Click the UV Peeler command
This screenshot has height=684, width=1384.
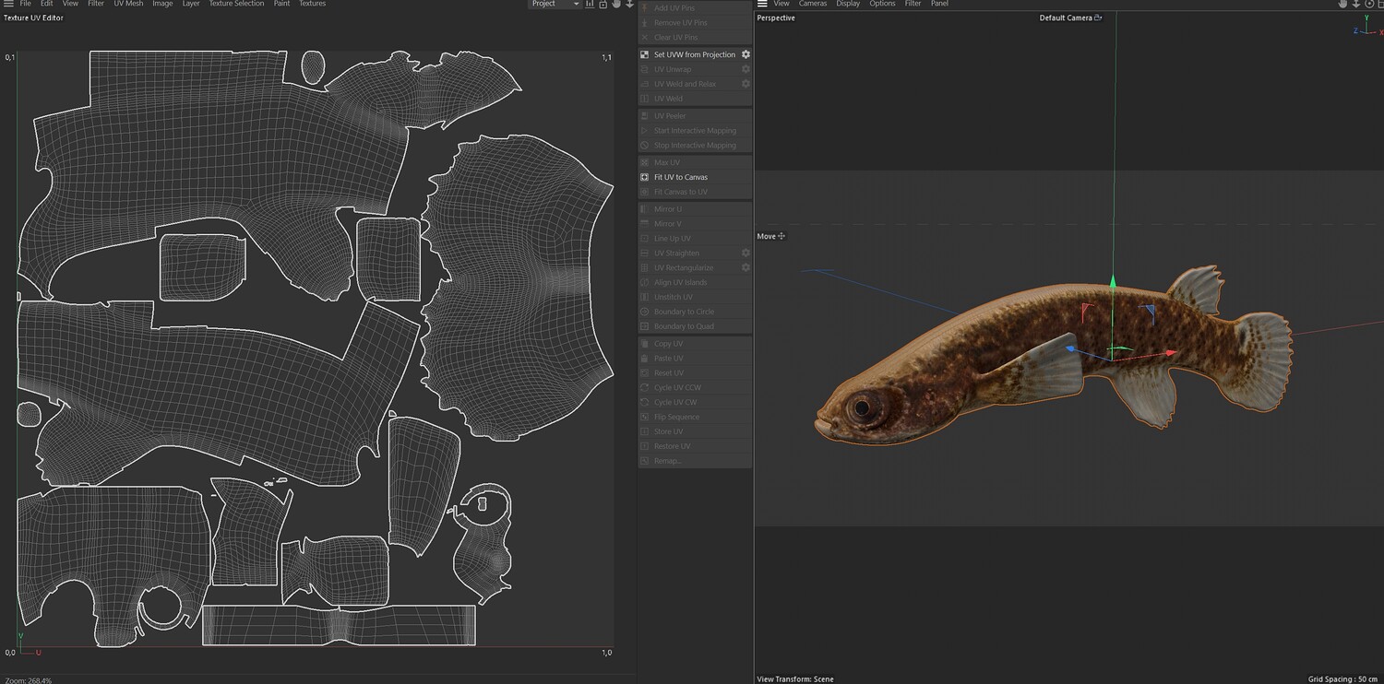695,116
